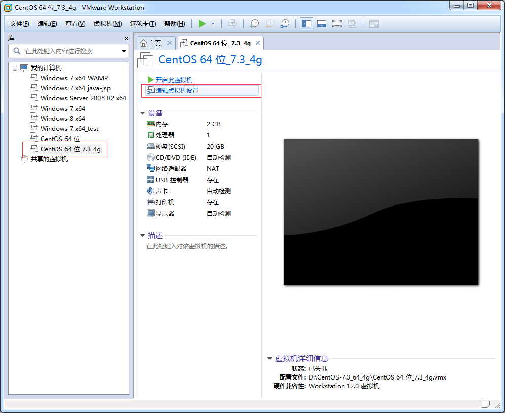Collapse 虚拟机详细信息 details section
The height and width of the screenshot is (413, 505).
click(x=270, y=359)
